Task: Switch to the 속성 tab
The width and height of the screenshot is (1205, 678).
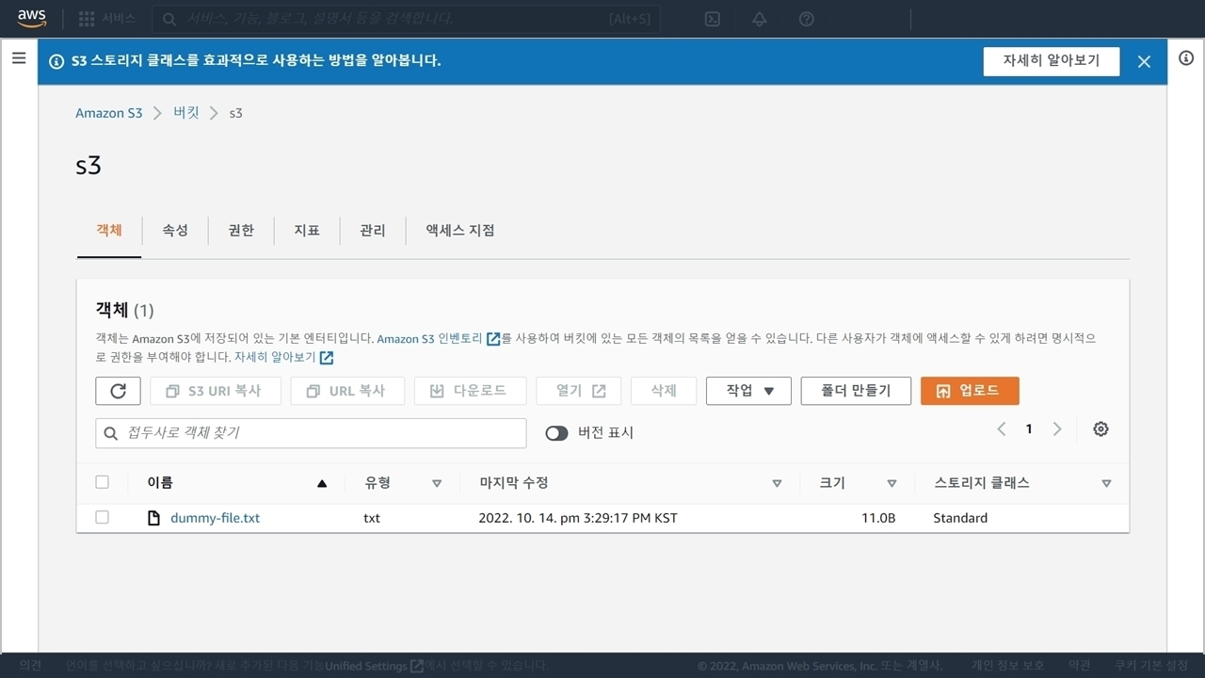Action: click(175, 231)
